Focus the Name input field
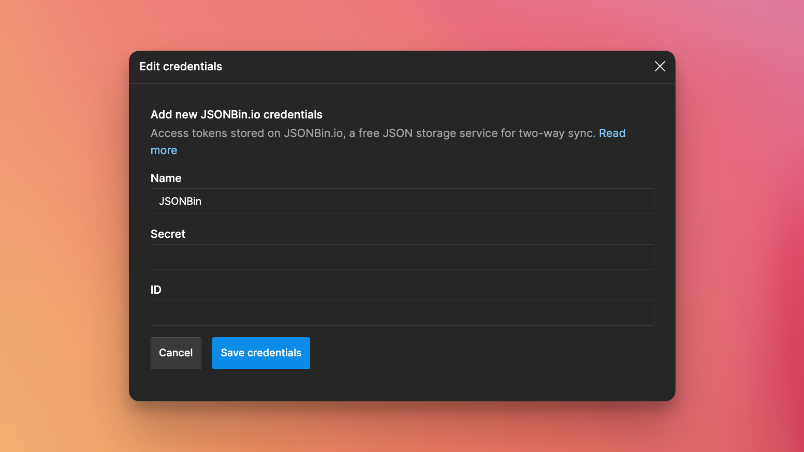 (402, 201)
